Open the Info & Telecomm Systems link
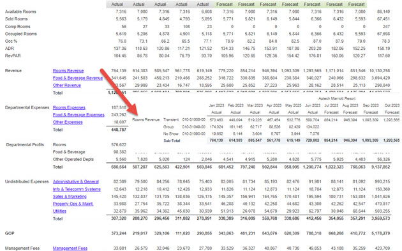The height and width of the screenshot is (251, 402). (77, 189)
